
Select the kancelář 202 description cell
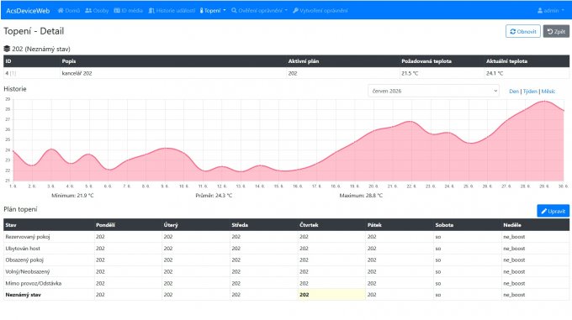pyautogui.click(x=173, y=73)
